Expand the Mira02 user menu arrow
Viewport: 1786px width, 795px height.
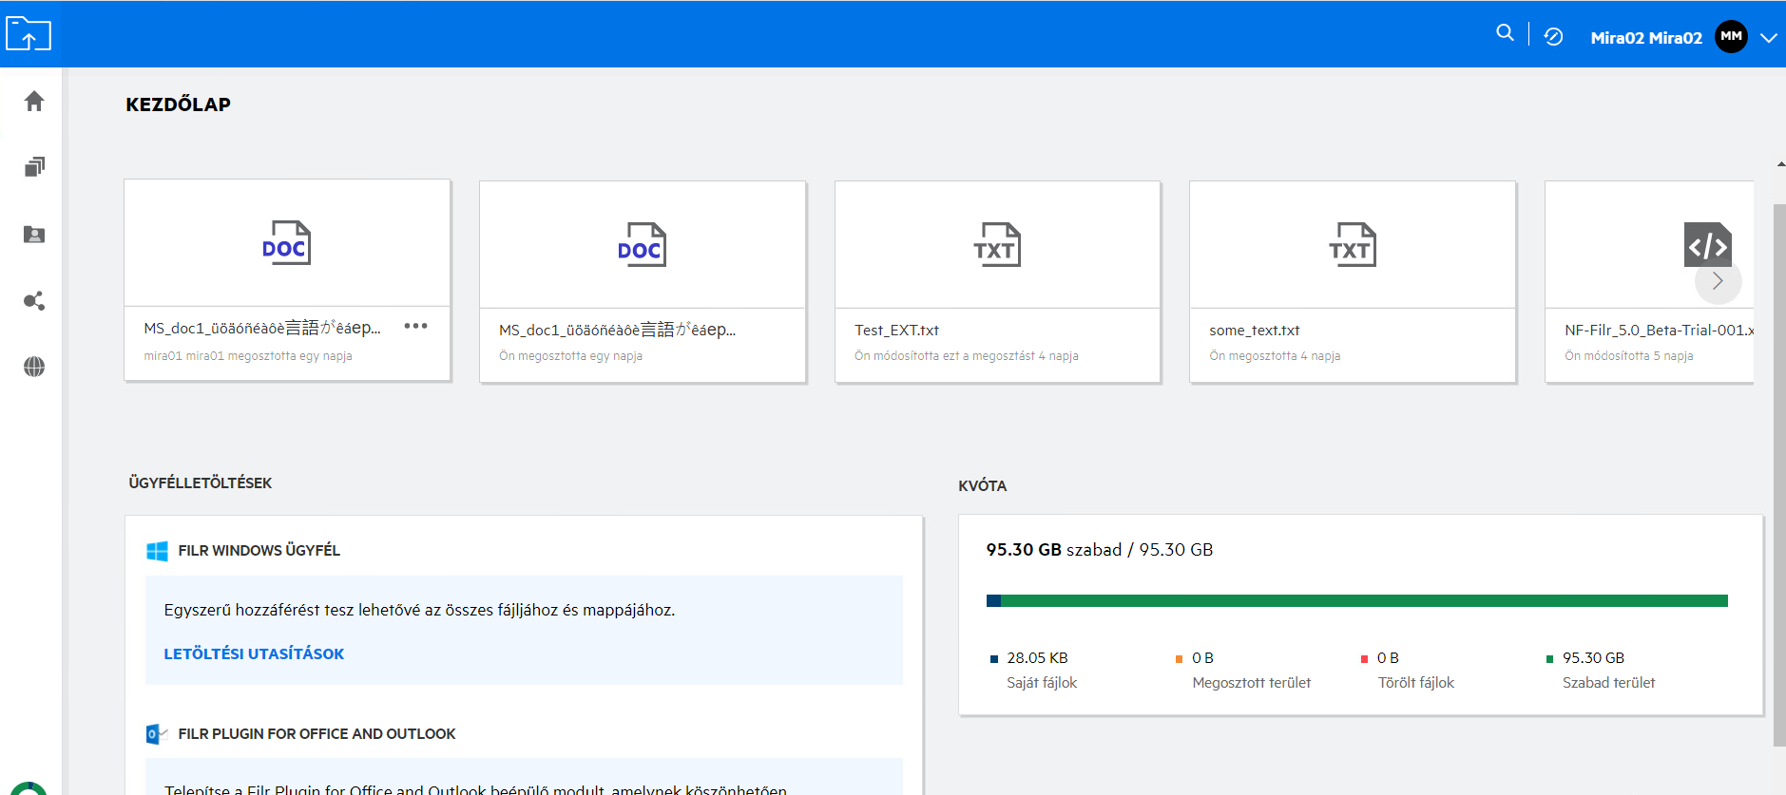pos(1768,38)
